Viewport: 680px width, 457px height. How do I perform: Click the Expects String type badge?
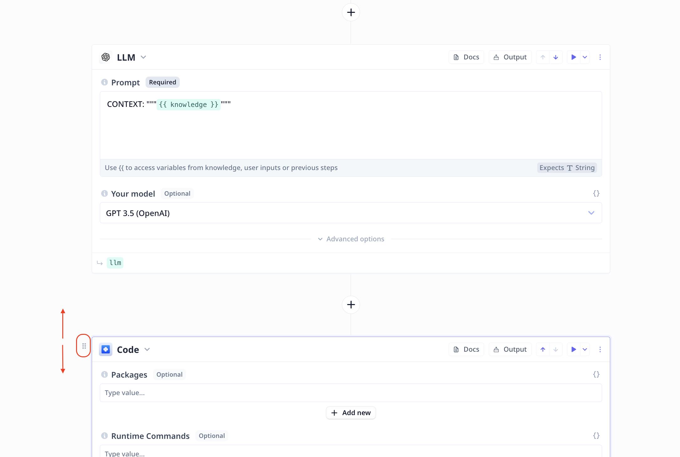pos(567,168)
